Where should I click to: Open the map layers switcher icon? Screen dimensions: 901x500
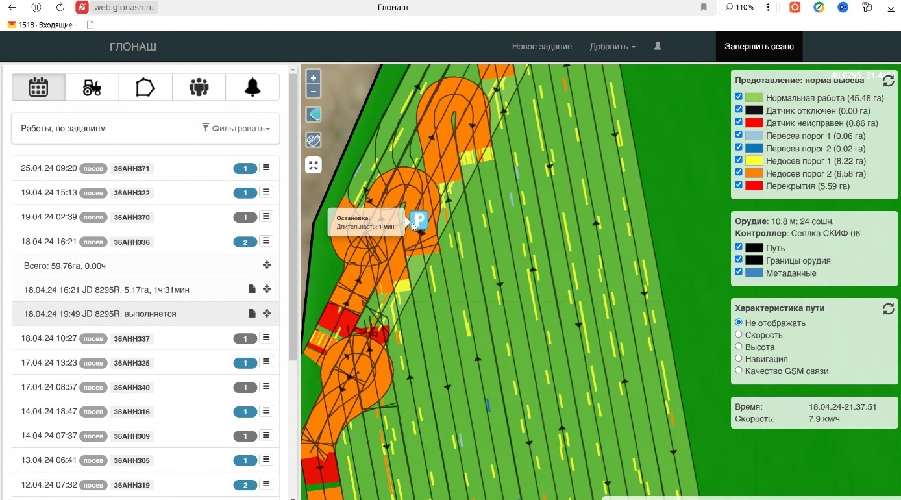point(314,115)
